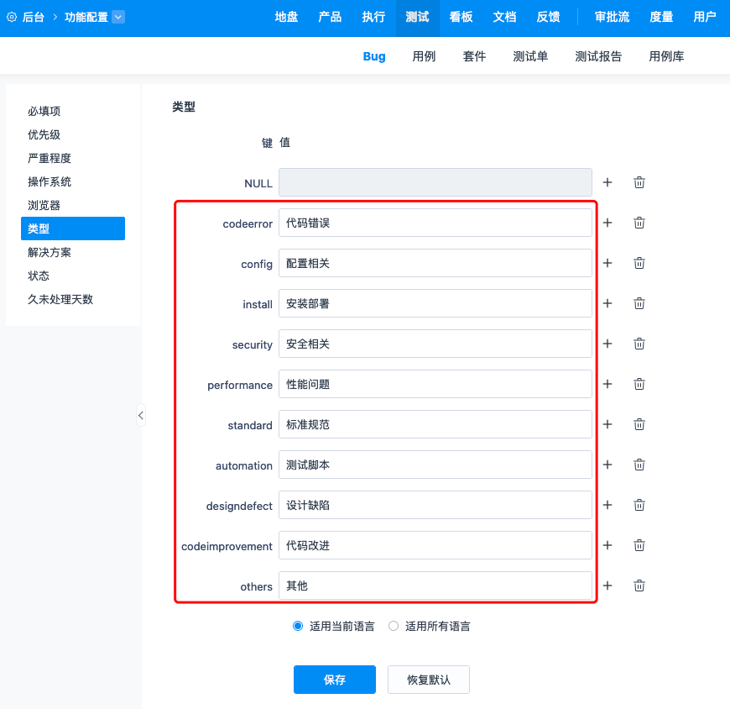Viewport: 730px width, 709px height.
Task: Delete the install row
Action: (639, 303)
